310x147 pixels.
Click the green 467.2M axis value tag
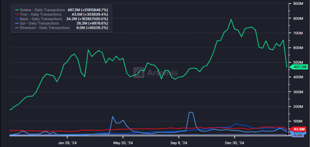click(298, 67)
